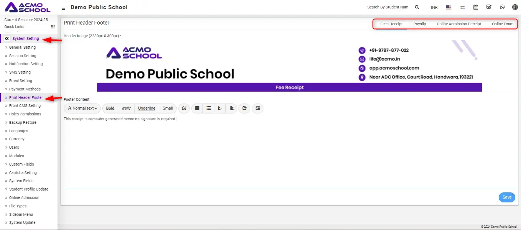Viewport: 521px width, 230px height.
Task: Toggle Bold formatting in editor
Action: click(110, 108)
